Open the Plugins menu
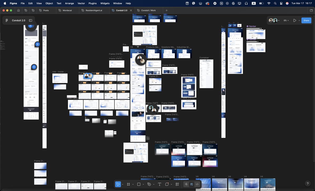315x191 pixels. pyautogui.click(x=93, y=3)
